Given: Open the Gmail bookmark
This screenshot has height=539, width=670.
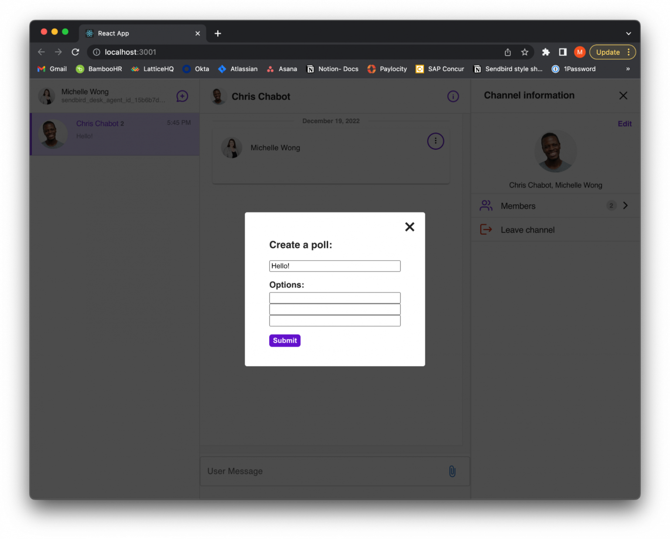Looking at the screenshot, I should click(x=52, y=69).
